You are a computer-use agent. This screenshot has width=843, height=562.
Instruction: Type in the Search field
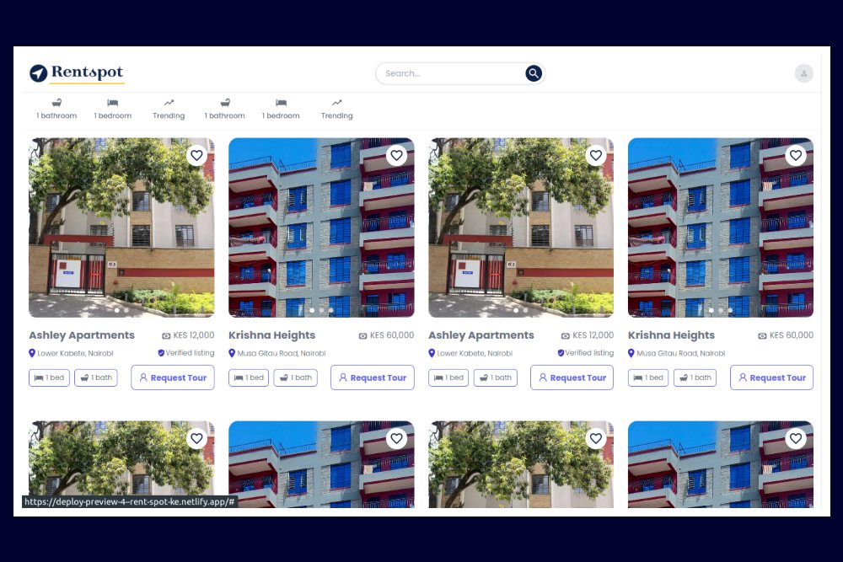tap(451, 73)
